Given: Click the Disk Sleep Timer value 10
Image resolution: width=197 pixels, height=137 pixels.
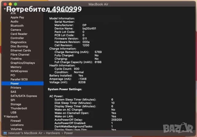Looking at the screenshot, I should tap(113, 103).
